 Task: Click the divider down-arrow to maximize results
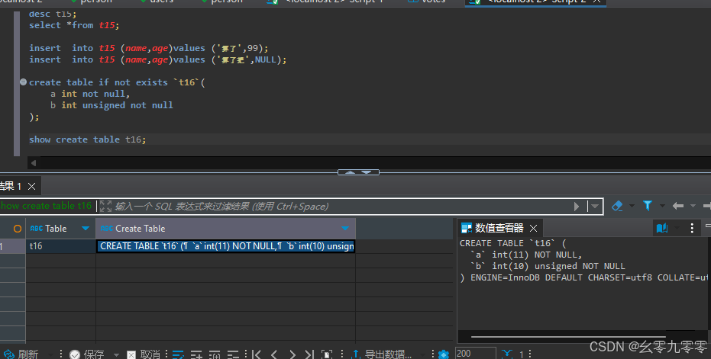pyautogui.click(x=367, y=172)
